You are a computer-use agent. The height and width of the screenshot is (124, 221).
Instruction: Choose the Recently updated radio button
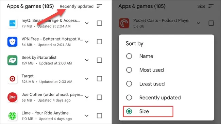point(129,97)
